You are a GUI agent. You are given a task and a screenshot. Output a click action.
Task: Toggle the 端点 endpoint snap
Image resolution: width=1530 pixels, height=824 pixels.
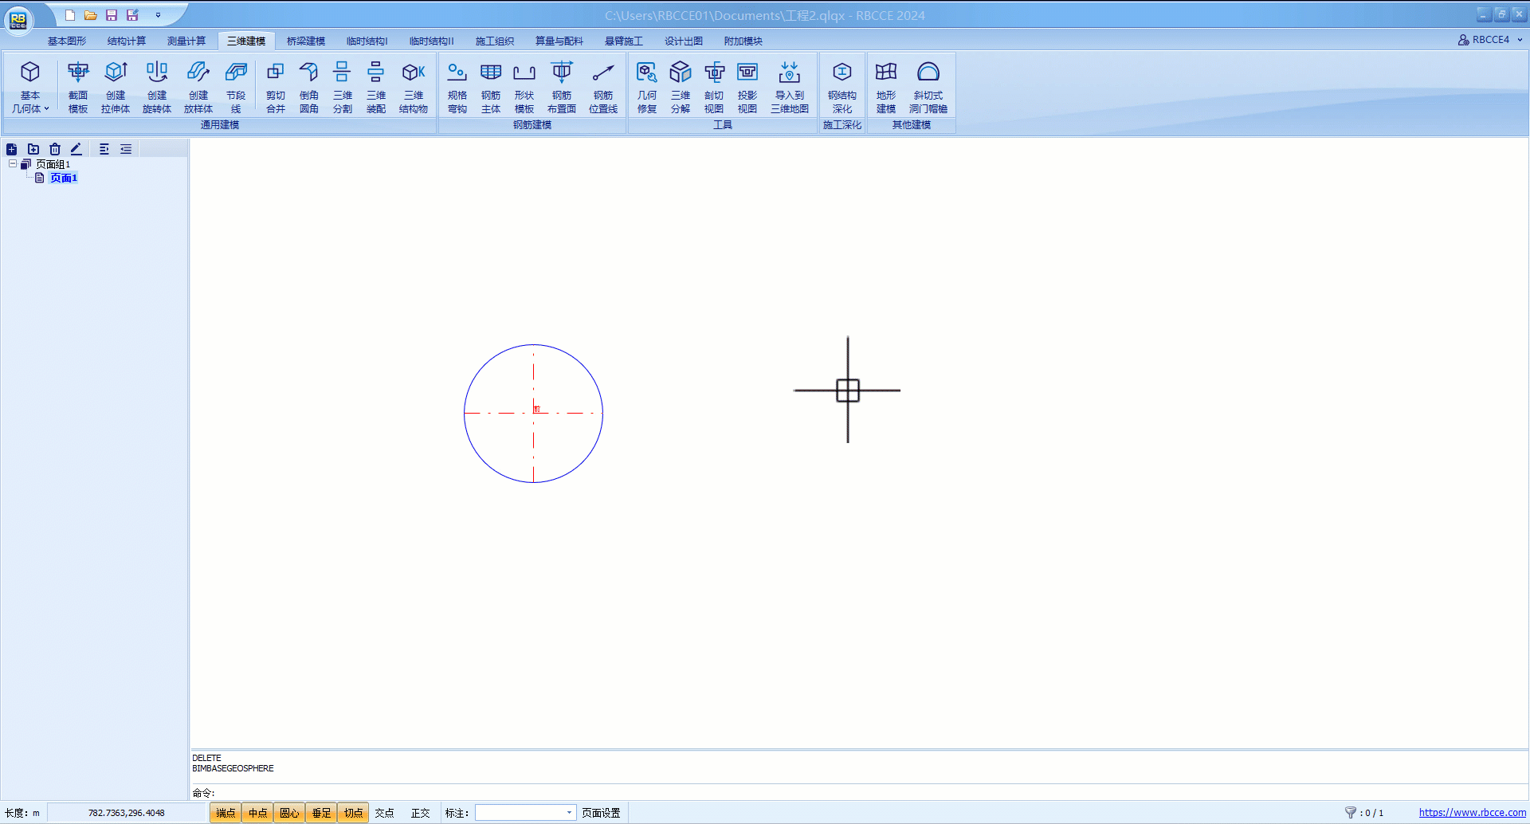[x=226, y=813]
